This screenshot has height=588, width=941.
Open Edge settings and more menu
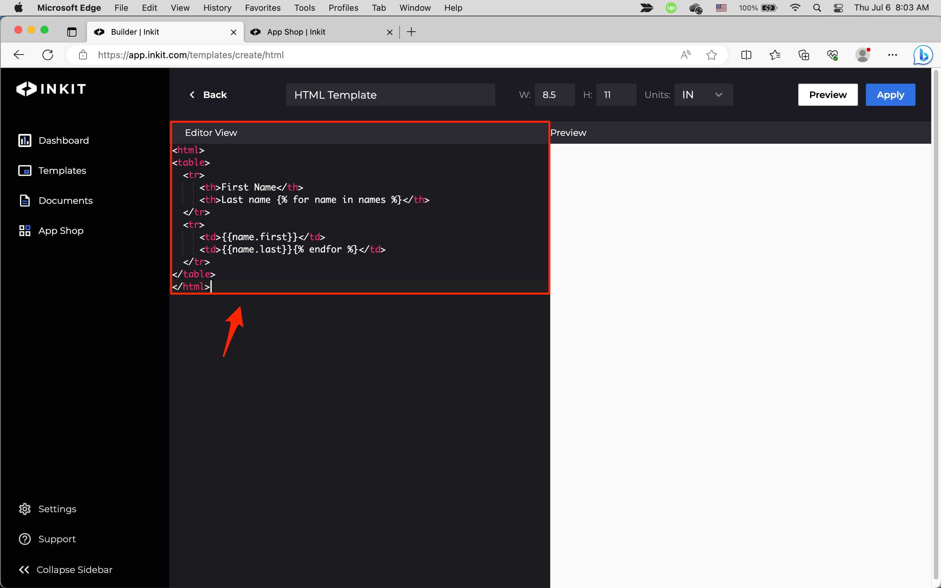click(x=892, y=55)
